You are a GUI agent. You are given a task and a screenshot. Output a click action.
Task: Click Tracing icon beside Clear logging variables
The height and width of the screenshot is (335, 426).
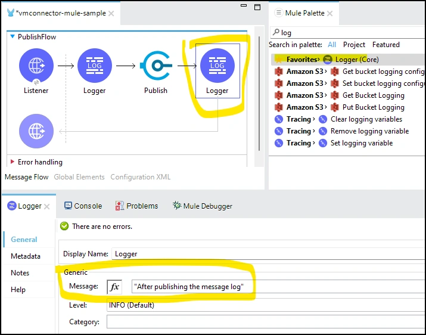point(323,119)
